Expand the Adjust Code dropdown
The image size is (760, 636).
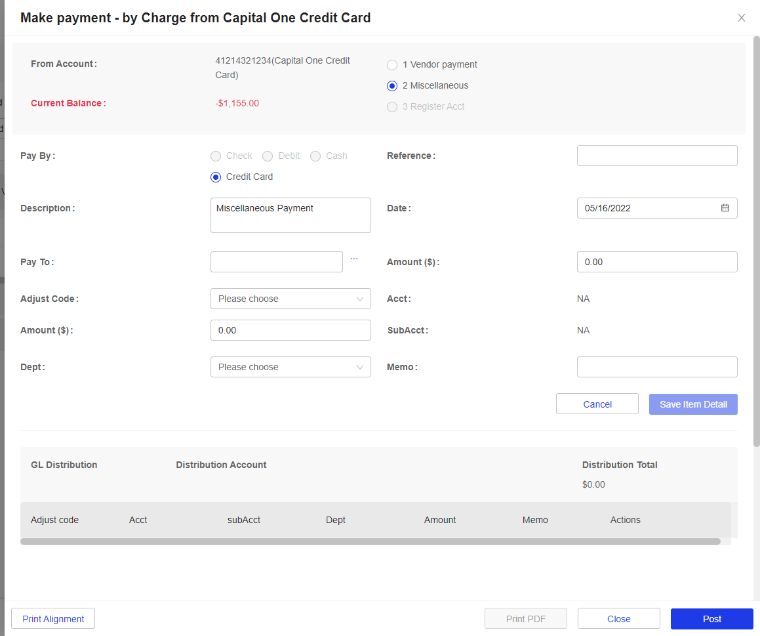(x=290, y=299)
